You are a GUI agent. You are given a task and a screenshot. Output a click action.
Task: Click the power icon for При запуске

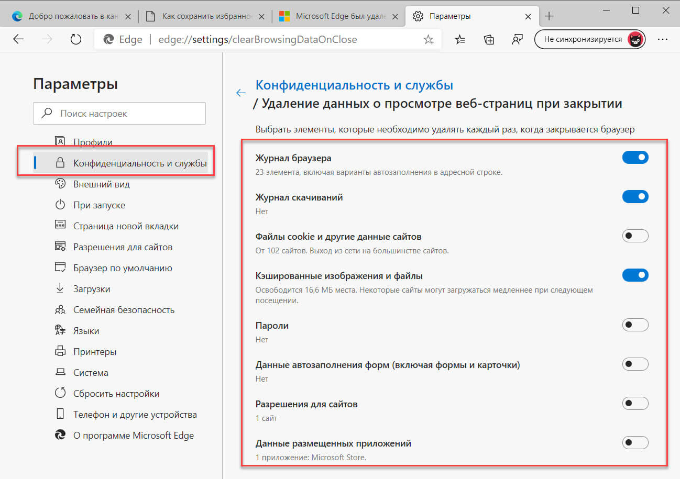60,205
